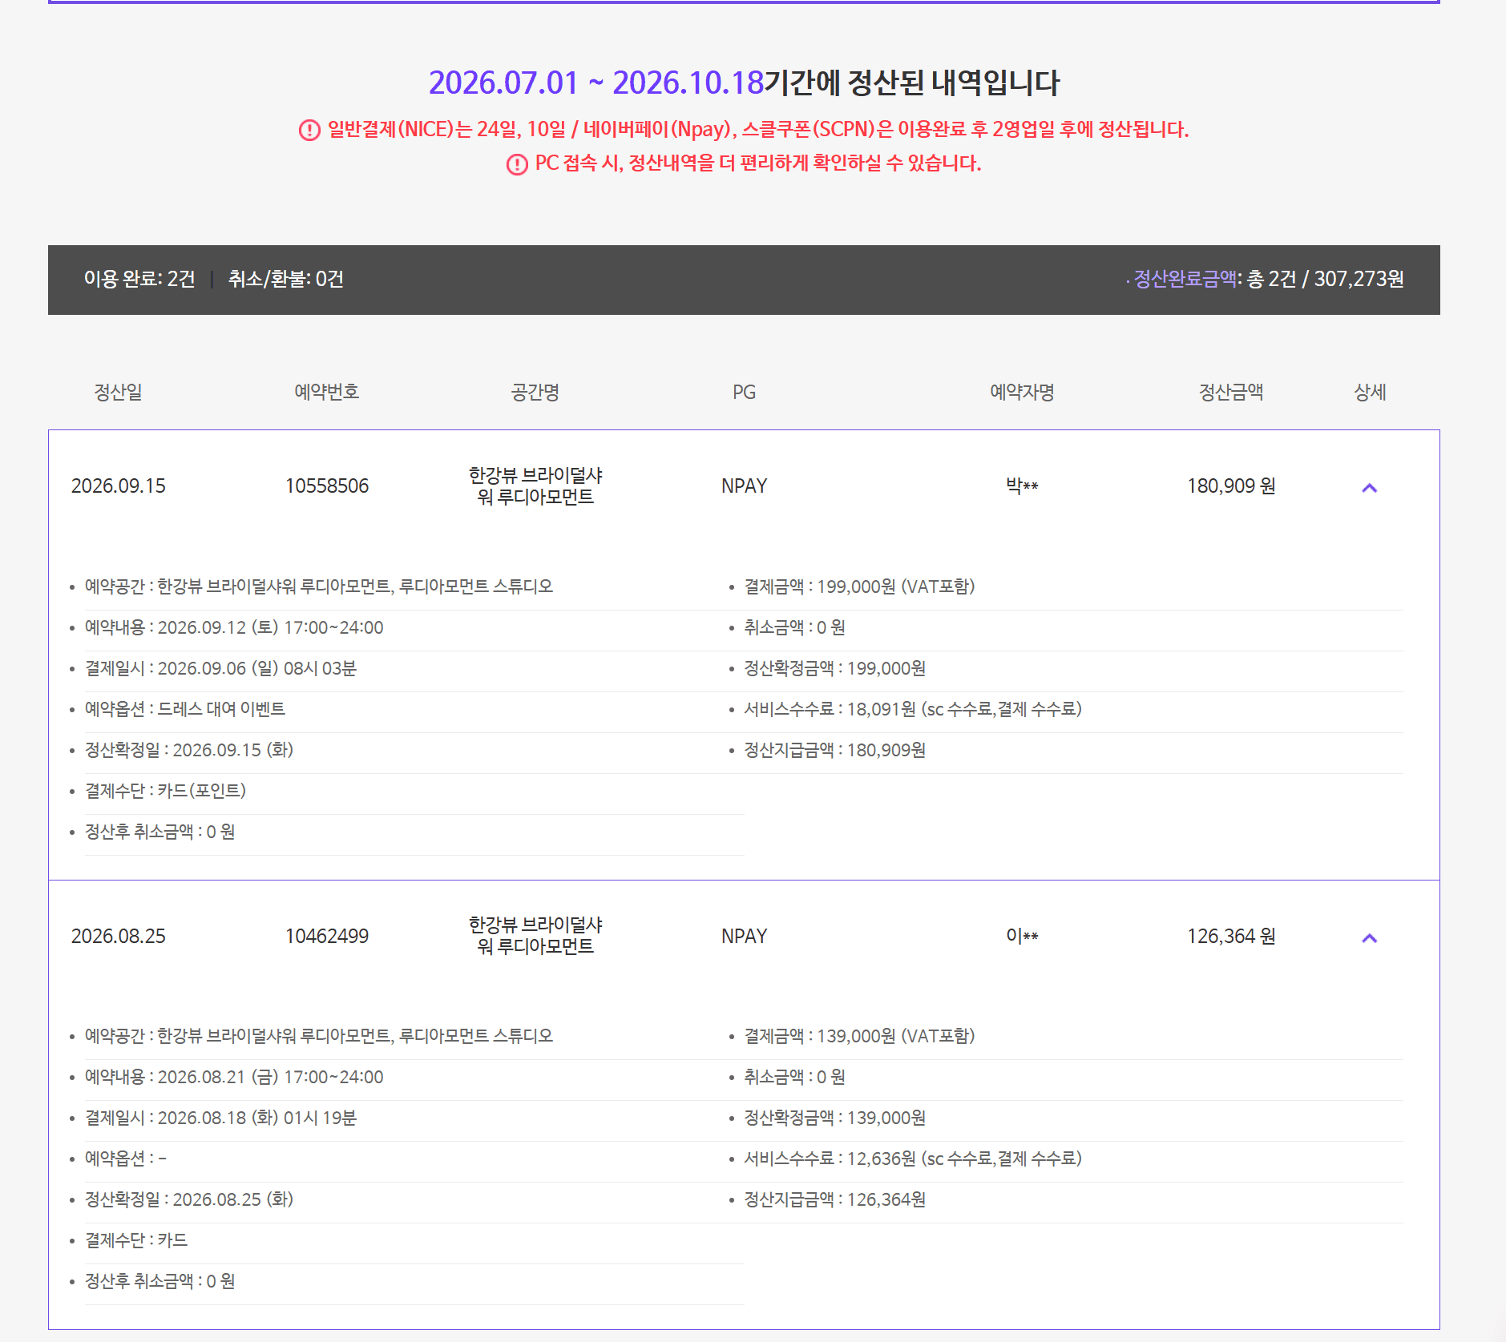Click 정산확정금액 : 199,000원 line

tap(834, 668)
